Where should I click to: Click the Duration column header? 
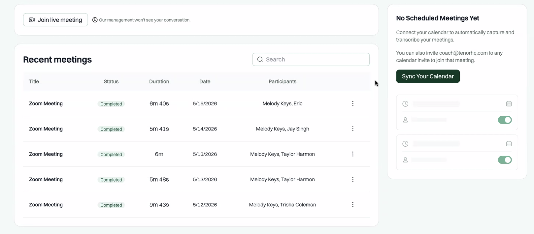pos(159,81)
